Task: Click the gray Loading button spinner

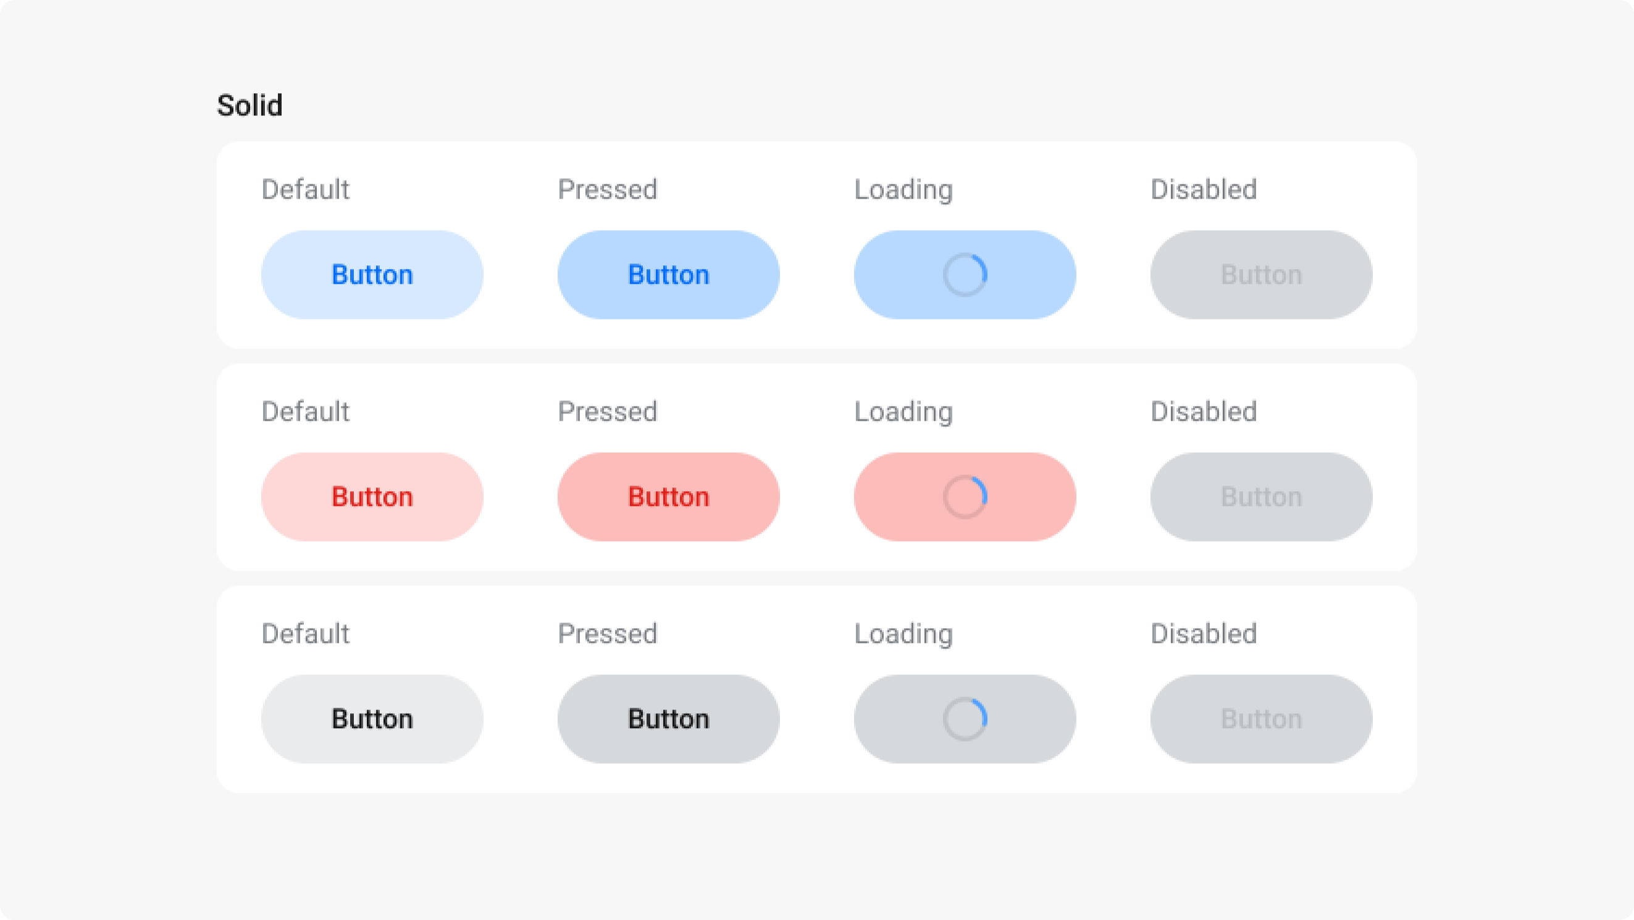Action: 963,719
